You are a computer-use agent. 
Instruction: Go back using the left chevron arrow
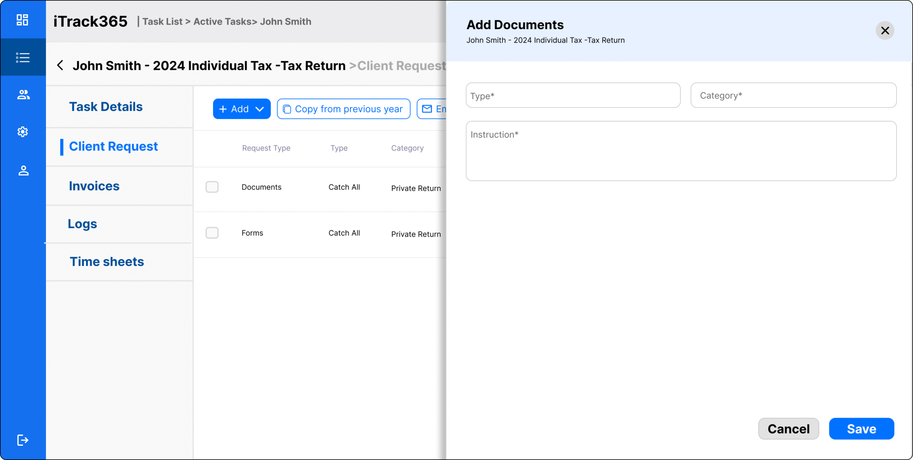coord(60,66)
